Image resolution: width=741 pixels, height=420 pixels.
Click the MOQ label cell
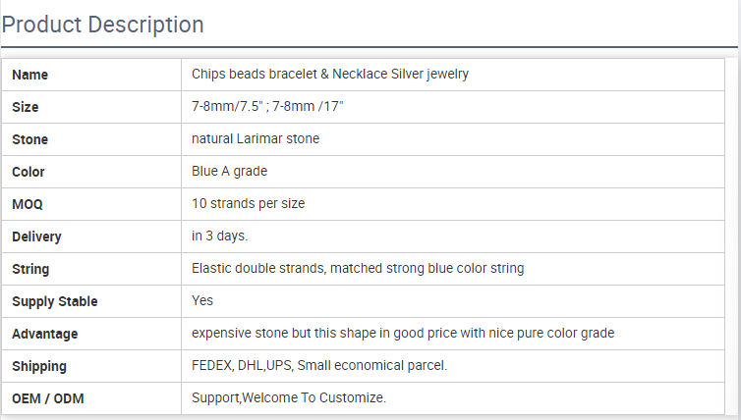click(x=28, y=204)
